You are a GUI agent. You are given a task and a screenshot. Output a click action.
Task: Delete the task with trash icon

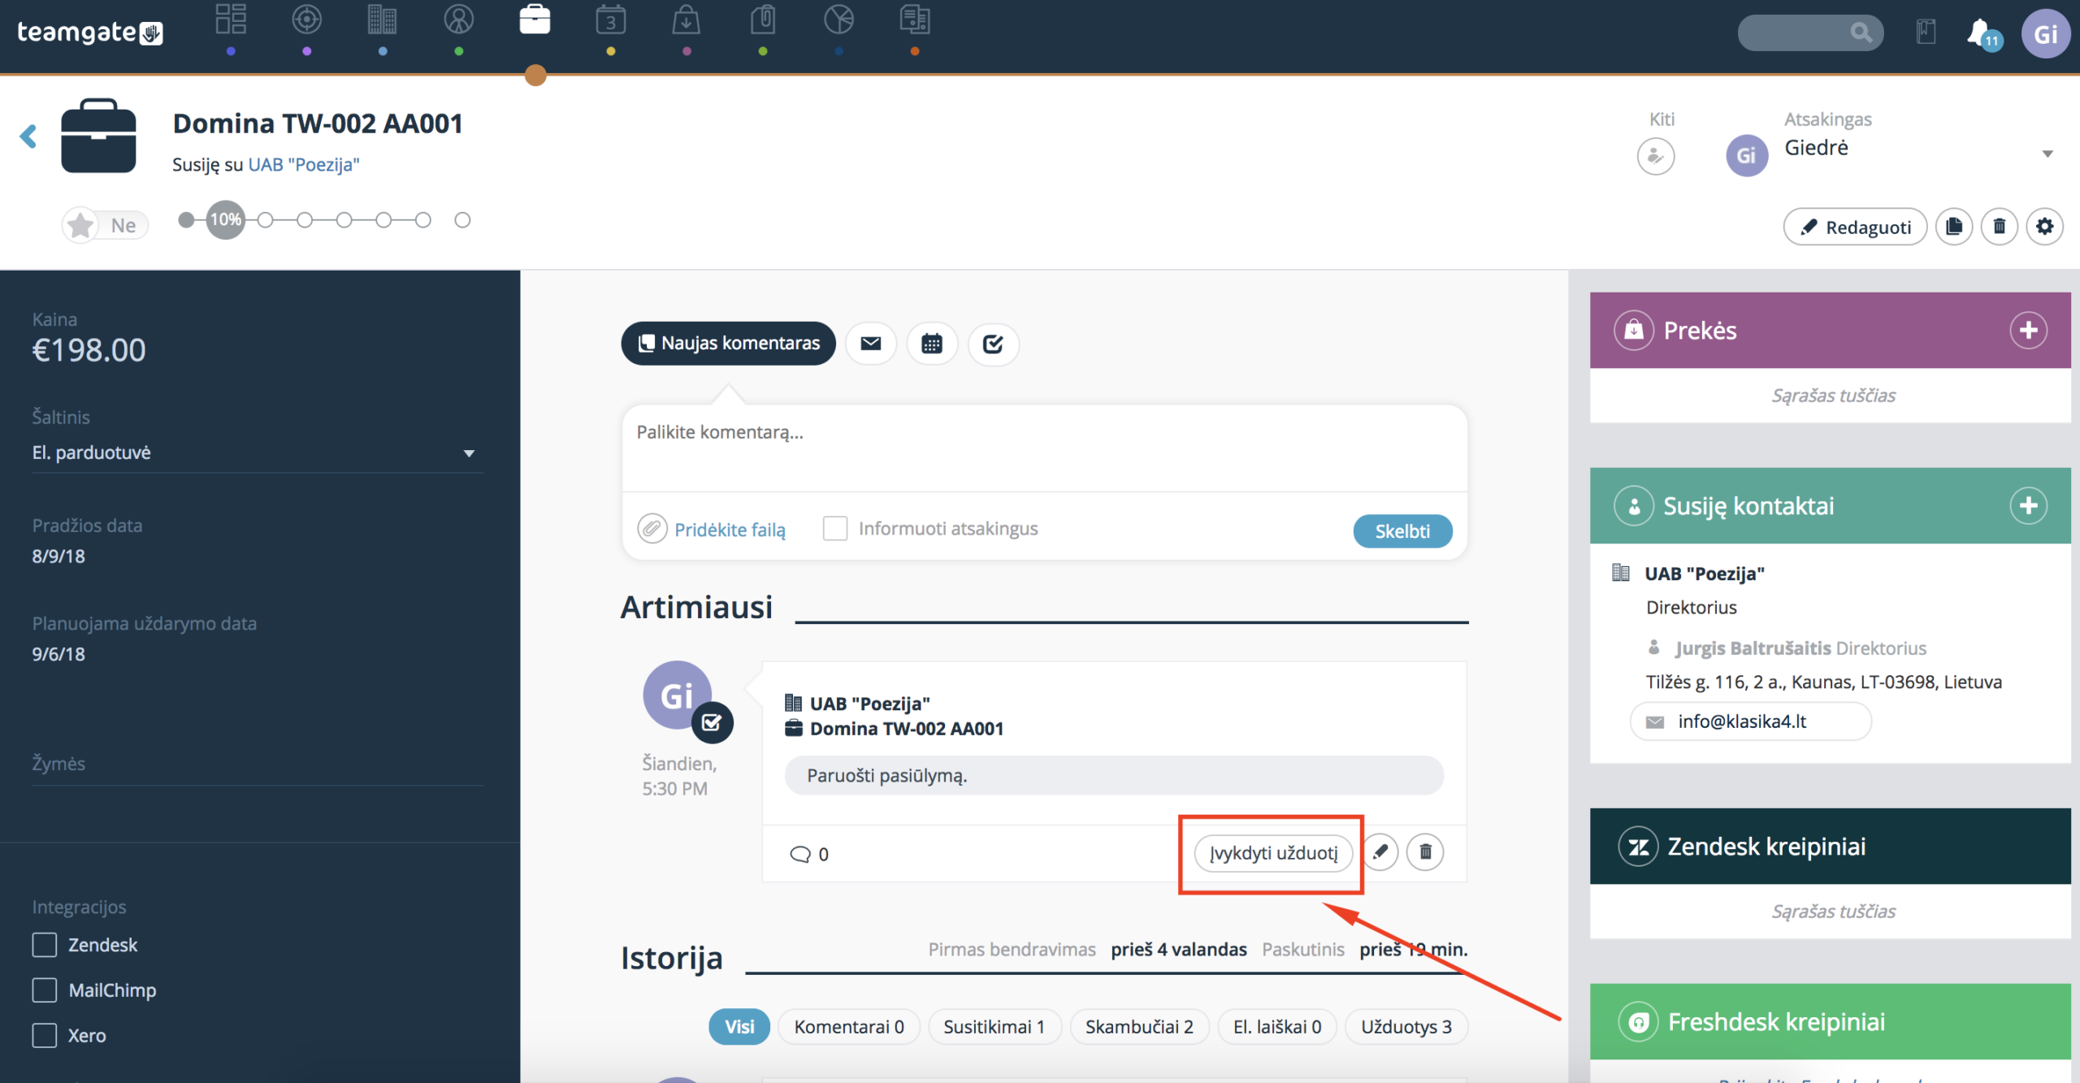tap(1425, 852)
